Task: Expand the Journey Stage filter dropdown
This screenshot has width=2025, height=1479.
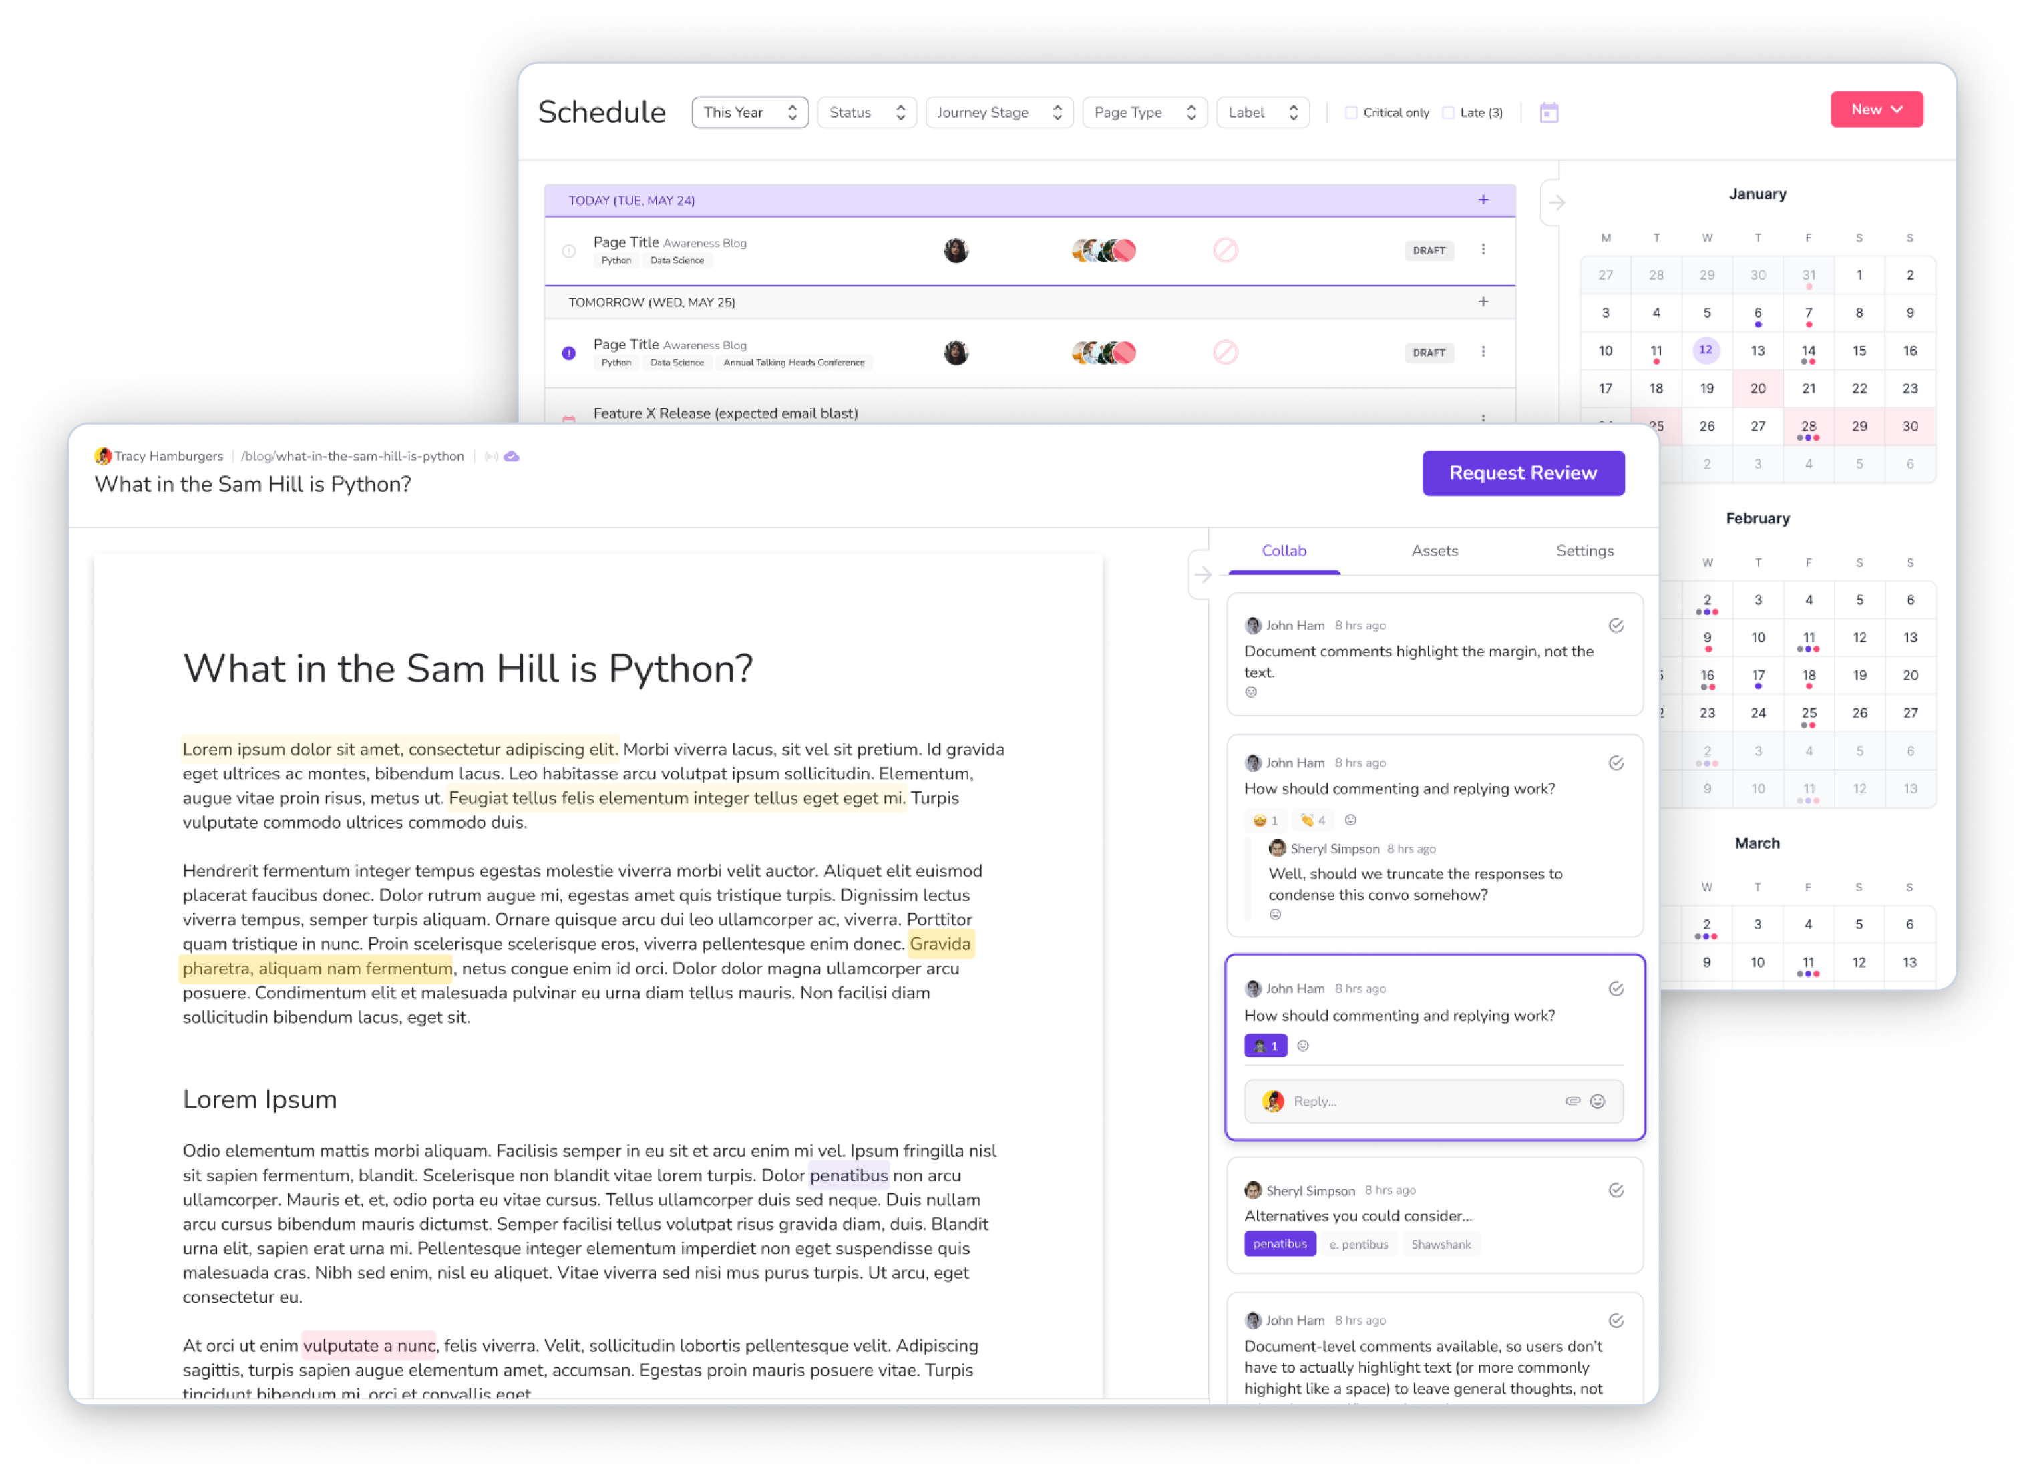Action: tap(999, 113)
